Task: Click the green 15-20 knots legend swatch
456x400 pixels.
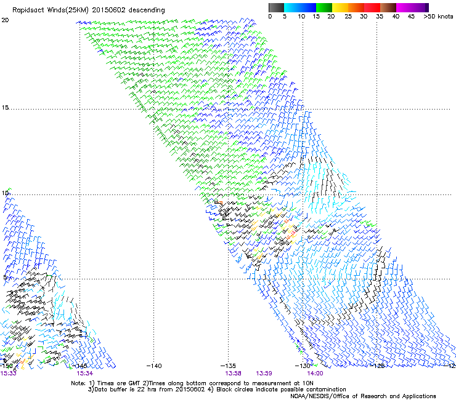Action: click(x=324, y=7)
